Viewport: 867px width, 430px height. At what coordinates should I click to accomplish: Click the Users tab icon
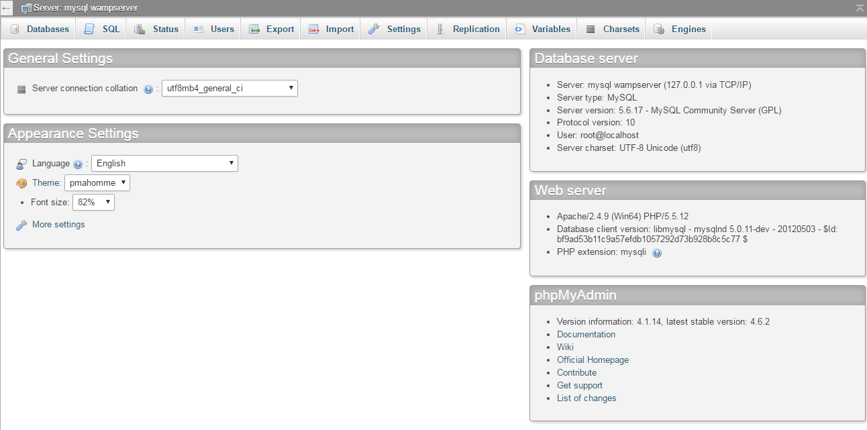click(198, 30)
